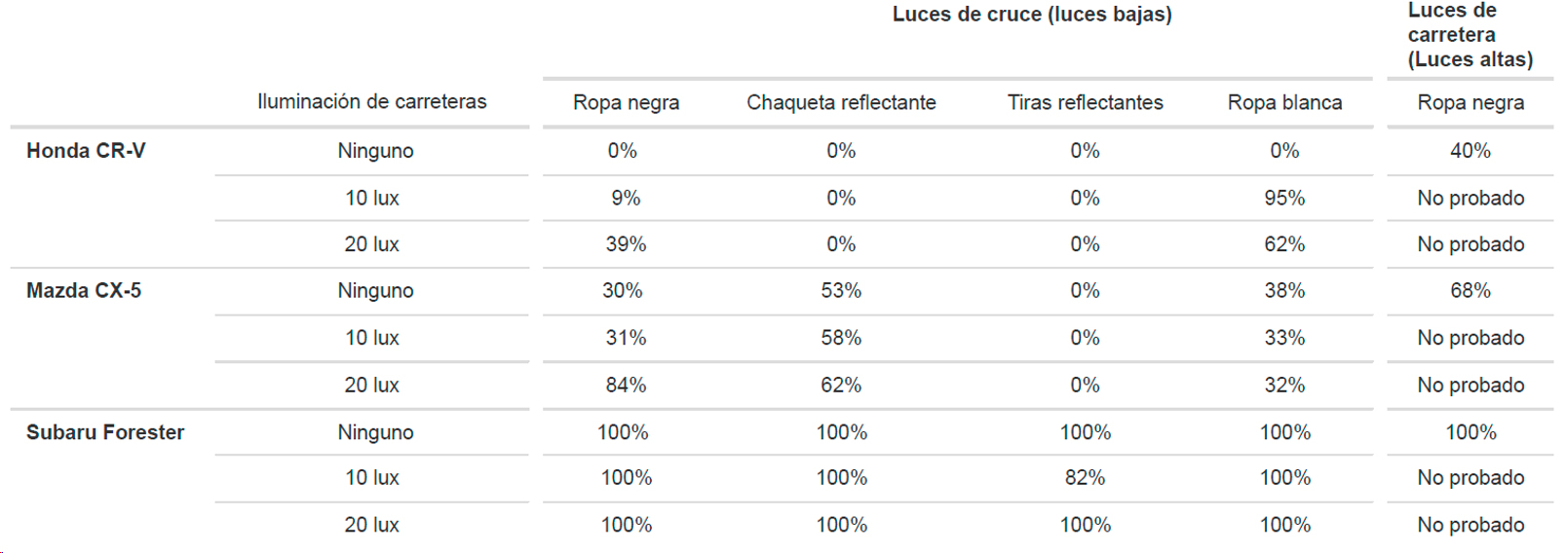The width and height of the screenshot is (1567, 553).
Task: Click the 82% Tiras reflectantes cell
Action: (1085, 478)
